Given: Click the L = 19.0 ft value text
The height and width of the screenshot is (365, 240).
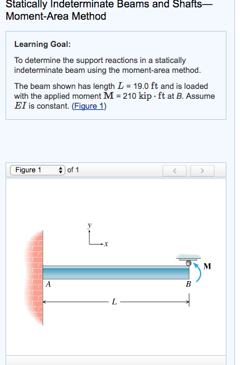Looking at the screenshot, I should 138,86.
